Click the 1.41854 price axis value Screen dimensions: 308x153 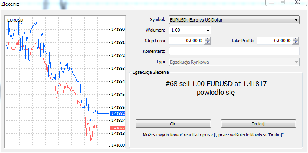[118, 82]
